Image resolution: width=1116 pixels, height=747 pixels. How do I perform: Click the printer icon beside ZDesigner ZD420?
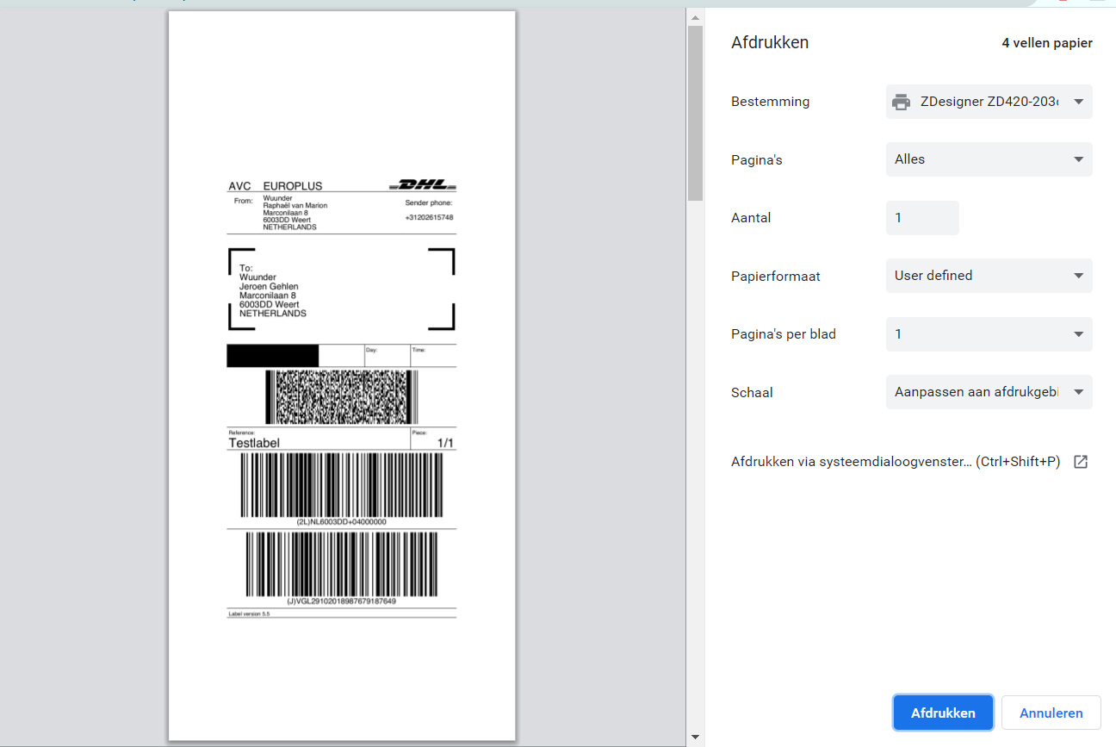901,101
